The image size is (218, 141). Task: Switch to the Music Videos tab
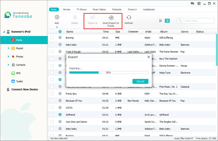[99, 9]
